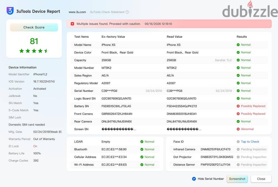Click the Logic Board SN green check icon
The height and width of the screenshot is (187, 278).
(238, 98)
